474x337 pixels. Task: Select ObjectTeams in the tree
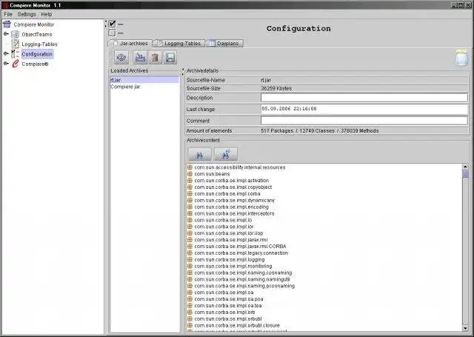click(37, 35)
